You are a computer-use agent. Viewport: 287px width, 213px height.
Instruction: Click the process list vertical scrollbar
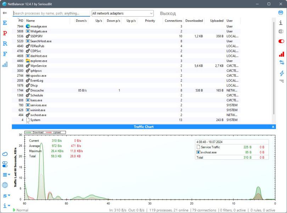274,68
